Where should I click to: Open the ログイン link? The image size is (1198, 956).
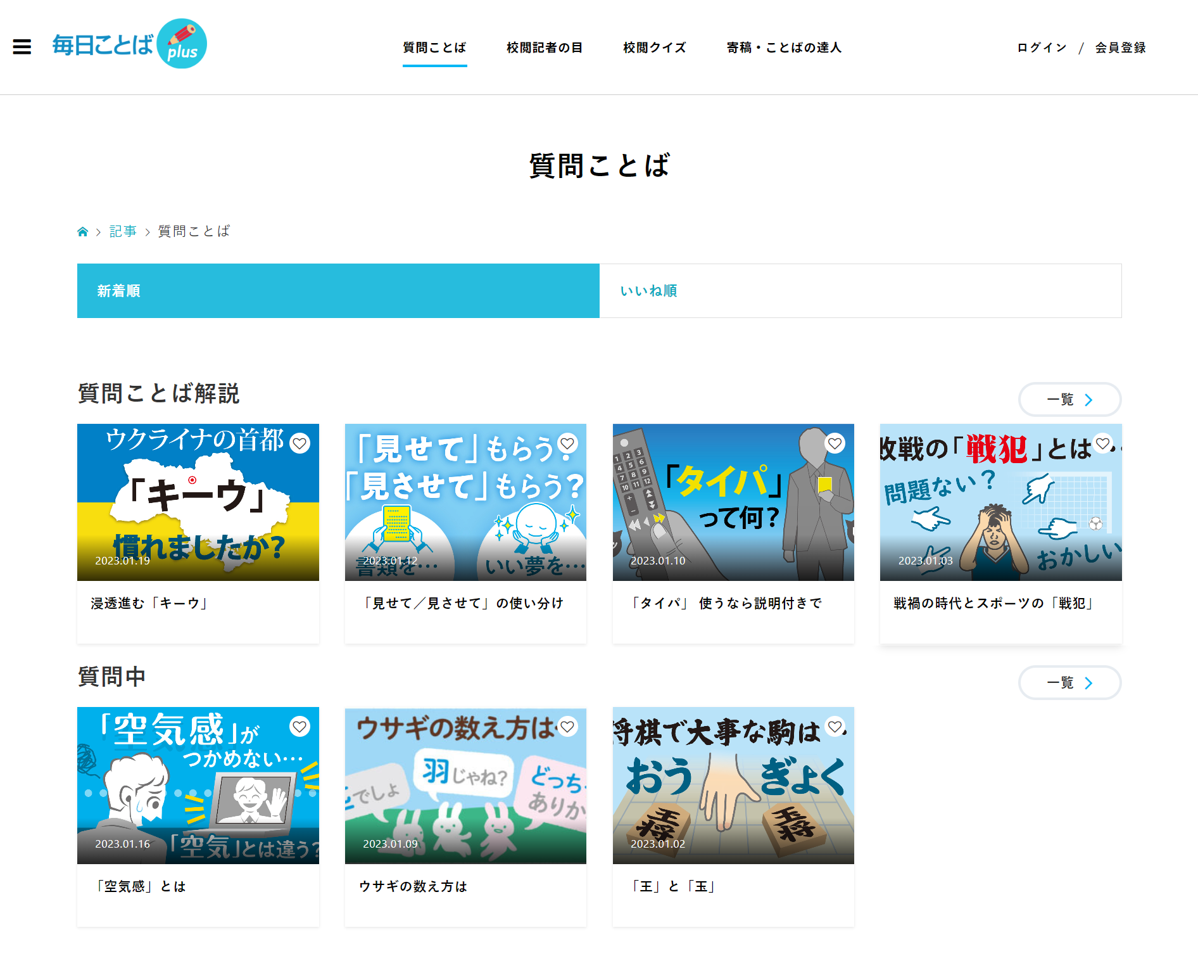(x=1040, y=48)
